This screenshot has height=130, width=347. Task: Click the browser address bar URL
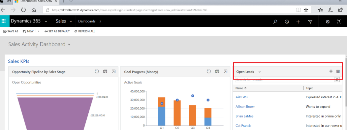click(129, 10)
